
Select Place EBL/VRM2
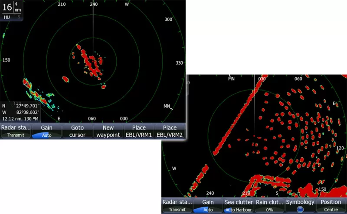170,131
